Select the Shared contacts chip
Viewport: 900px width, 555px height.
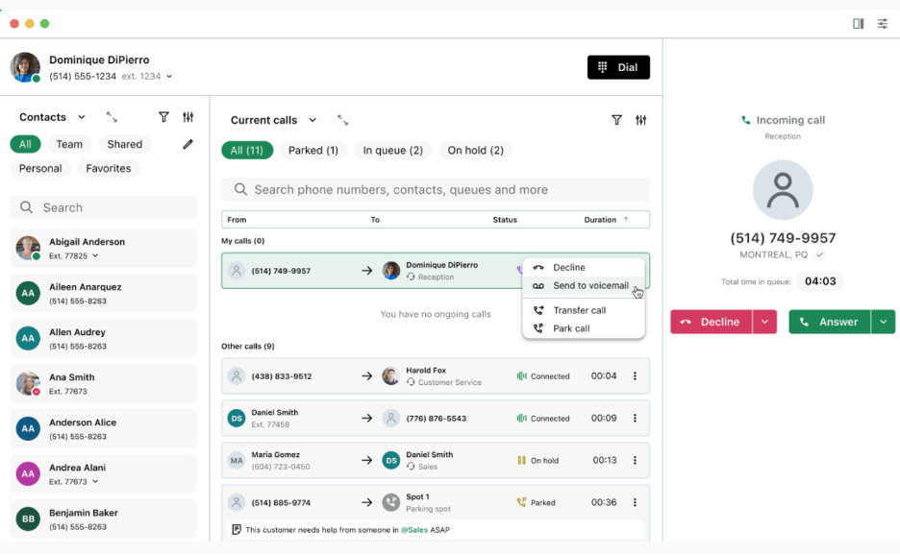pos(125,144)
